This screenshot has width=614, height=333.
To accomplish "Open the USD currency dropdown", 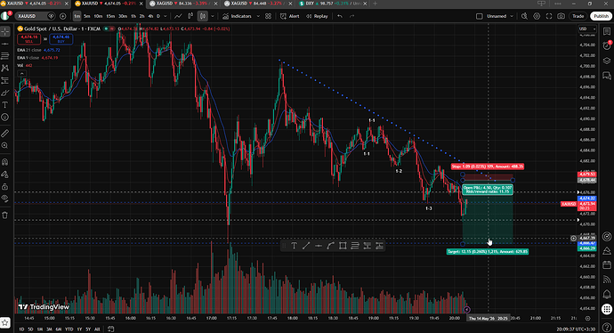I will (x=587, y=28).
